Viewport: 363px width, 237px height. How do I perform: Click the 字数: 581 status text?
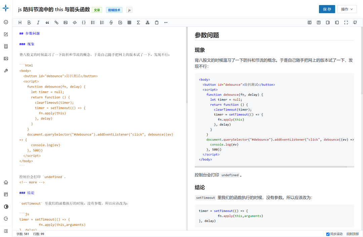click(x=23, y=234)
